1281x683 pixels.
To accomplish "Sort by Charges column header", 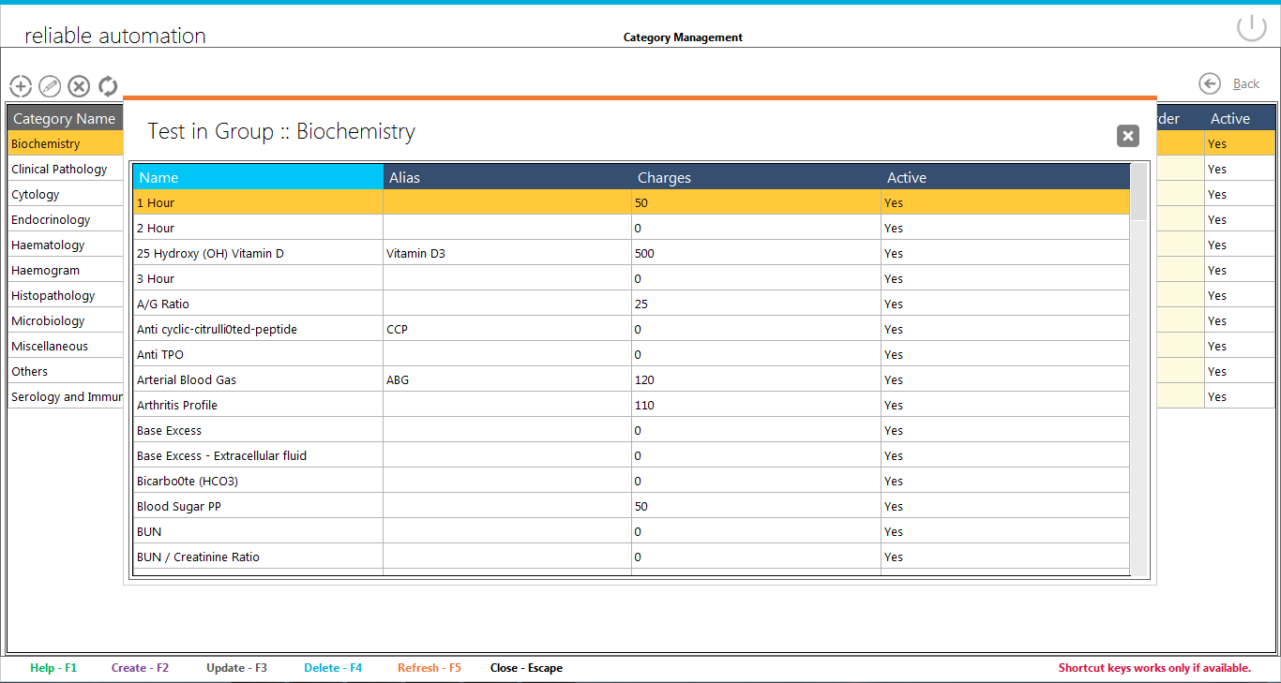I will pyautogui.click(x=756, y=177).
